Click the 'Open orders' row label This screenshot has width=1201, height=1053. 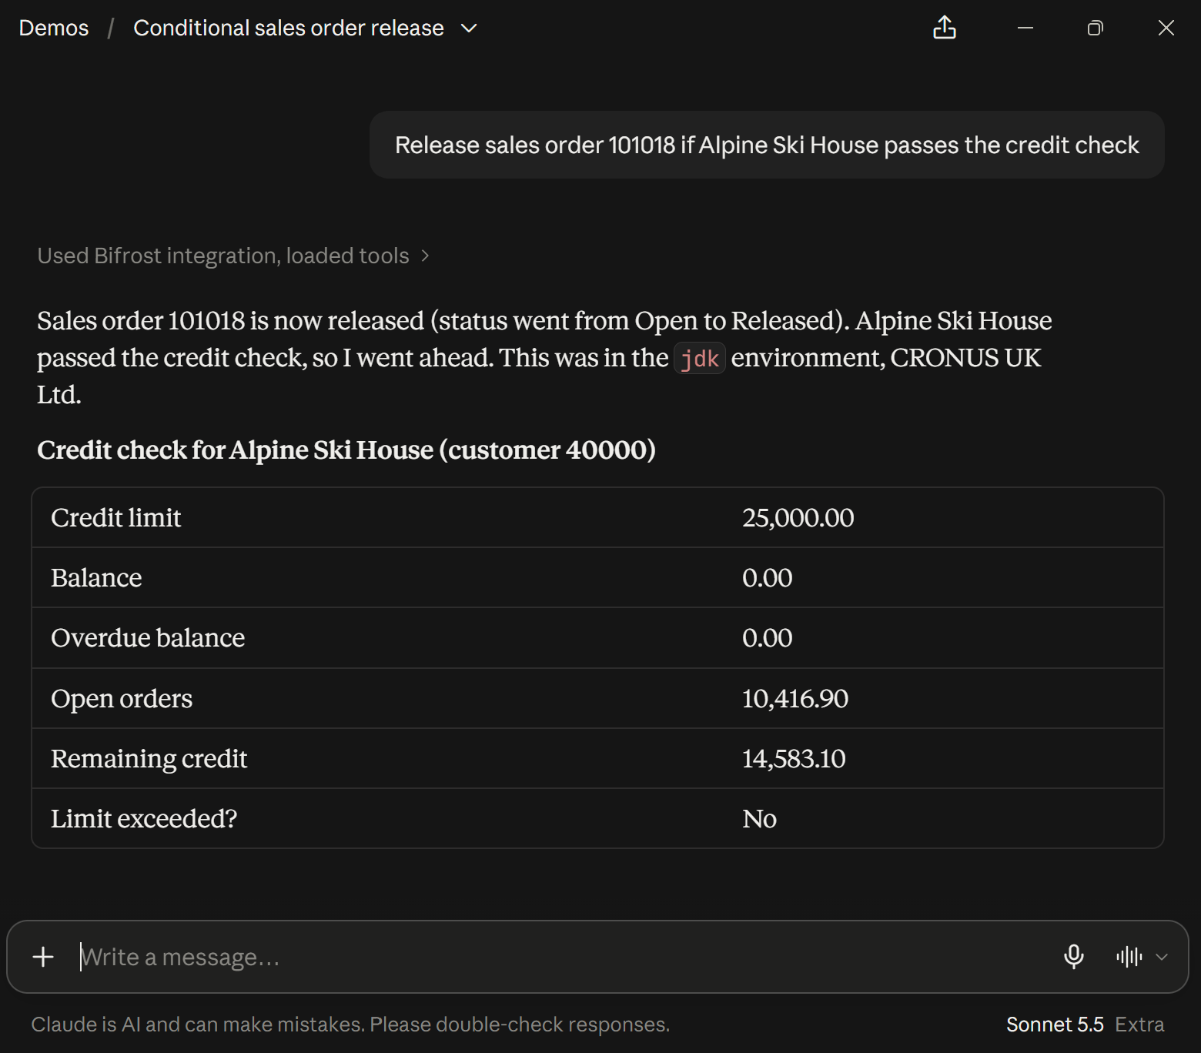coord(122,699)
